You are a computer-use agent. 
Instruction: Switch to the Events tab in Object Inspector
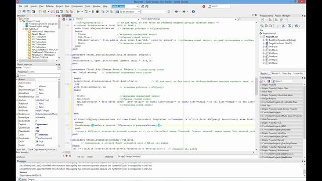click(31, 72)
